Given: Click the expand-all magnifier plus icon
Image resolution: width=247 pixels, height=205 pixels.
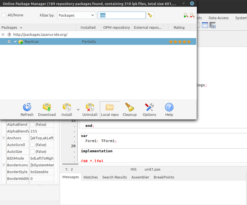Looking at the screenshot, I should [186, 15].
